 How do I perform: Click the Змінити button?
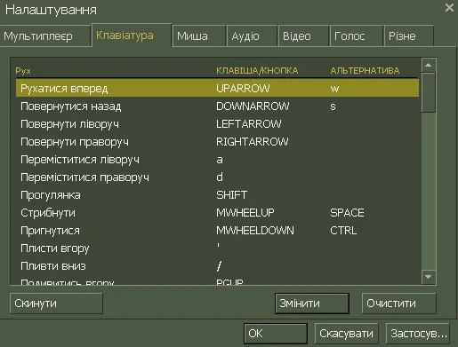pyautogui.click(x=312, y=304)
